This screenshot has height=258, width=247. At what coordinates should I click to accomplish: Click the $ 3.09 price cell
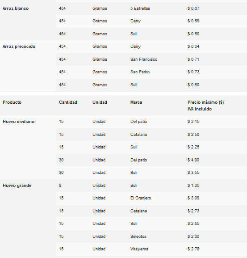pos(193,198)
